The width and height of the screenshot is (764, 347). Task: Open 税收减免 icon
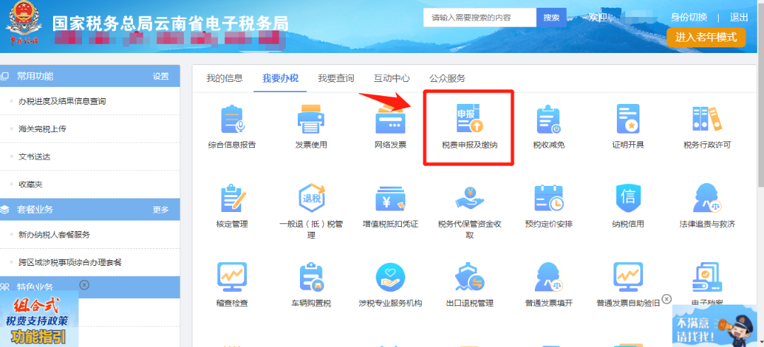point(549,119)
